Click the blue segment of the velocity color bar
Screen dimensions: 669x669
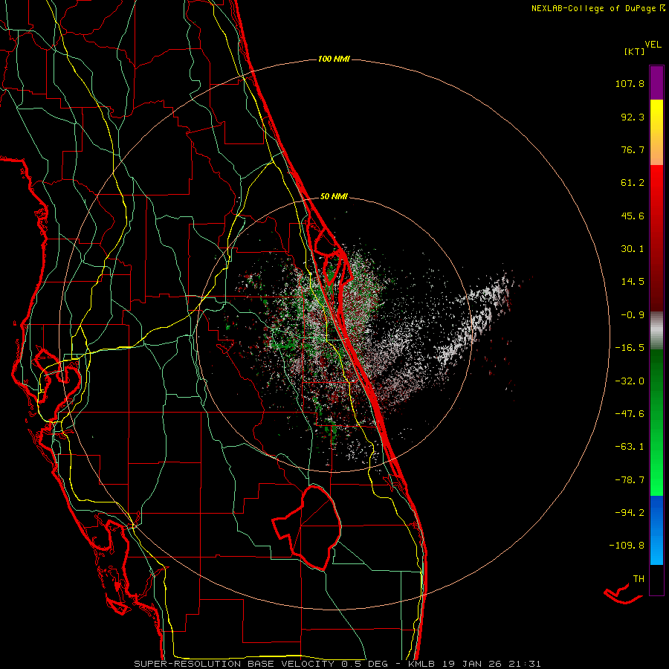(x=656, y=530)
